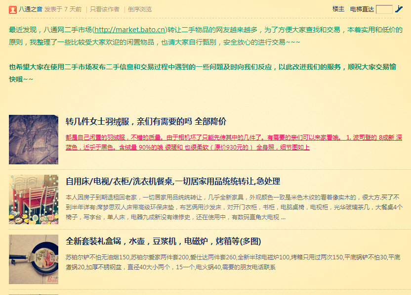Open the market.bato.cn link

coord(130,30)
